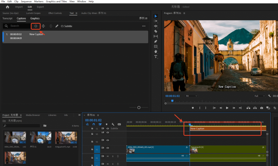Screen dimensions: 278x166
Task: Select the Type tool
Action: (x=156, y=56)
